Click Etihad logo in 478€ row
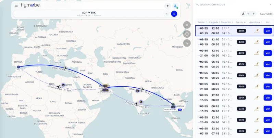This screenshot has width=274, height=138. 256,42
